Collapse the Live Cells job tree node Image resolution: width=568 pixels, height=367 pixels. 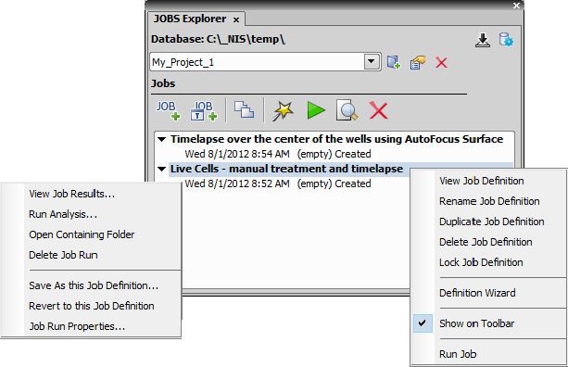[161, 169]
